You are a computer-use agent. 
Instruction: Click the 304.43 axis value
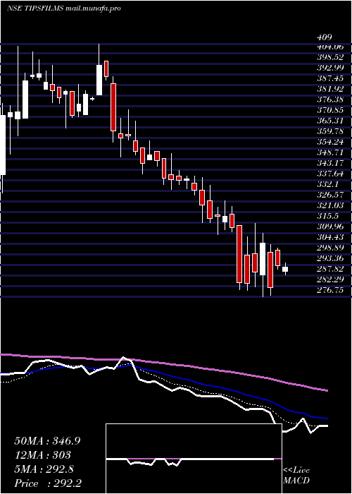coord(330,237)
